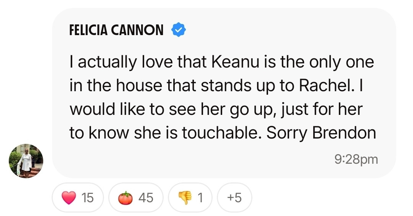Click the 9:28pm timestamp
The height and width of the screenshot is (216, 413).
click(x=356, y=159)
